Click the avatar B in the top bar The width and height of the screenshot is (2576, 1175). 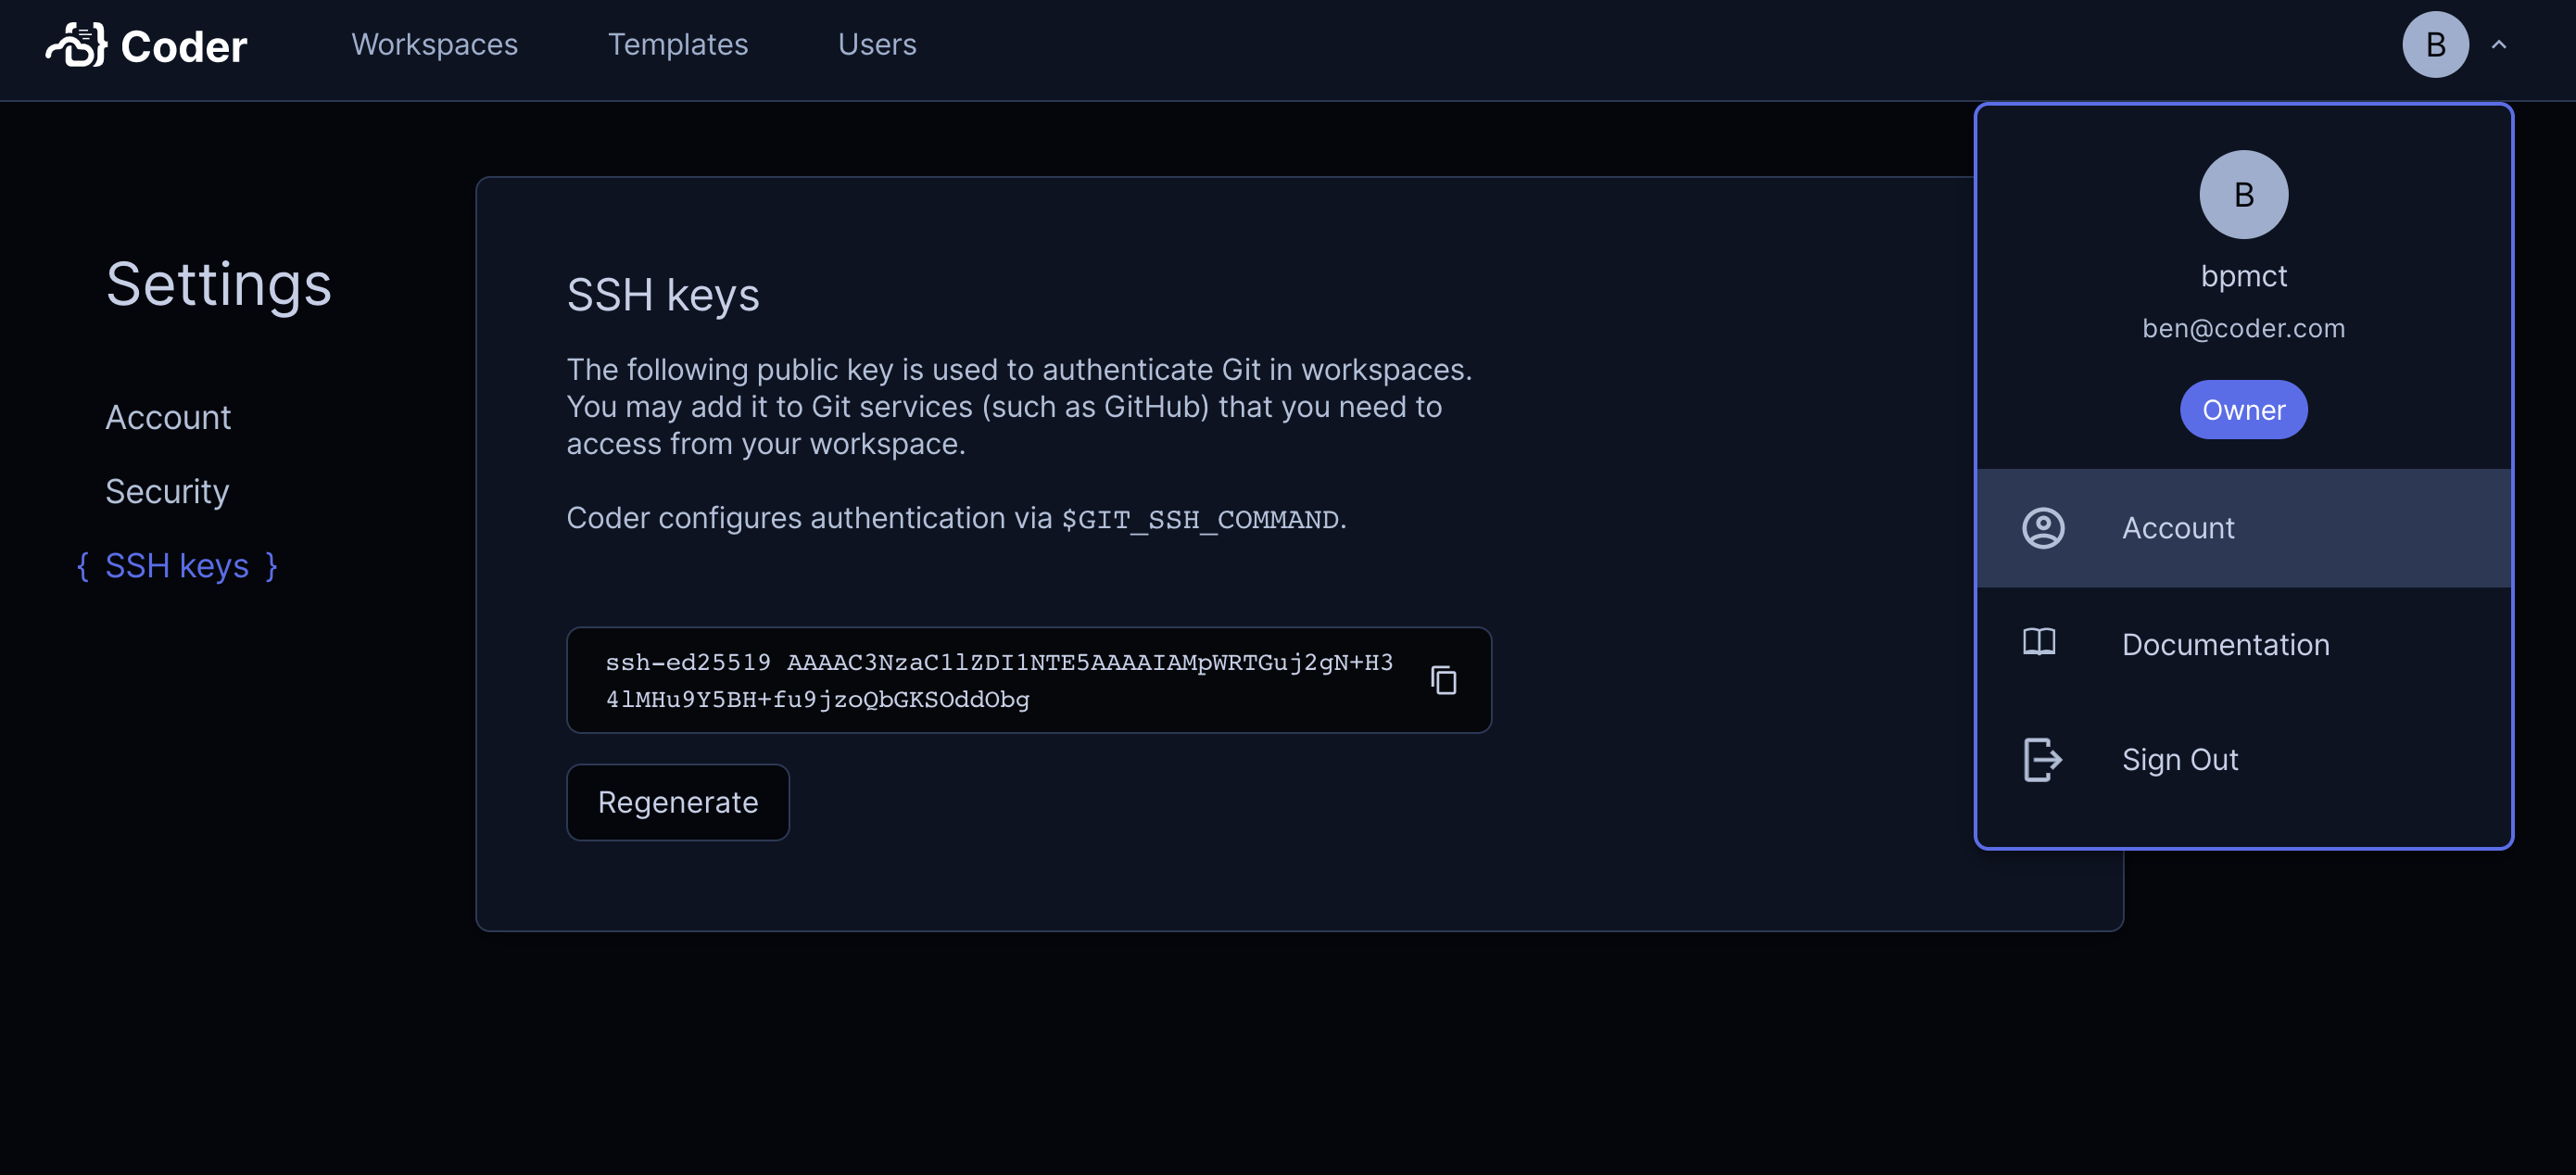point(2435,44)
